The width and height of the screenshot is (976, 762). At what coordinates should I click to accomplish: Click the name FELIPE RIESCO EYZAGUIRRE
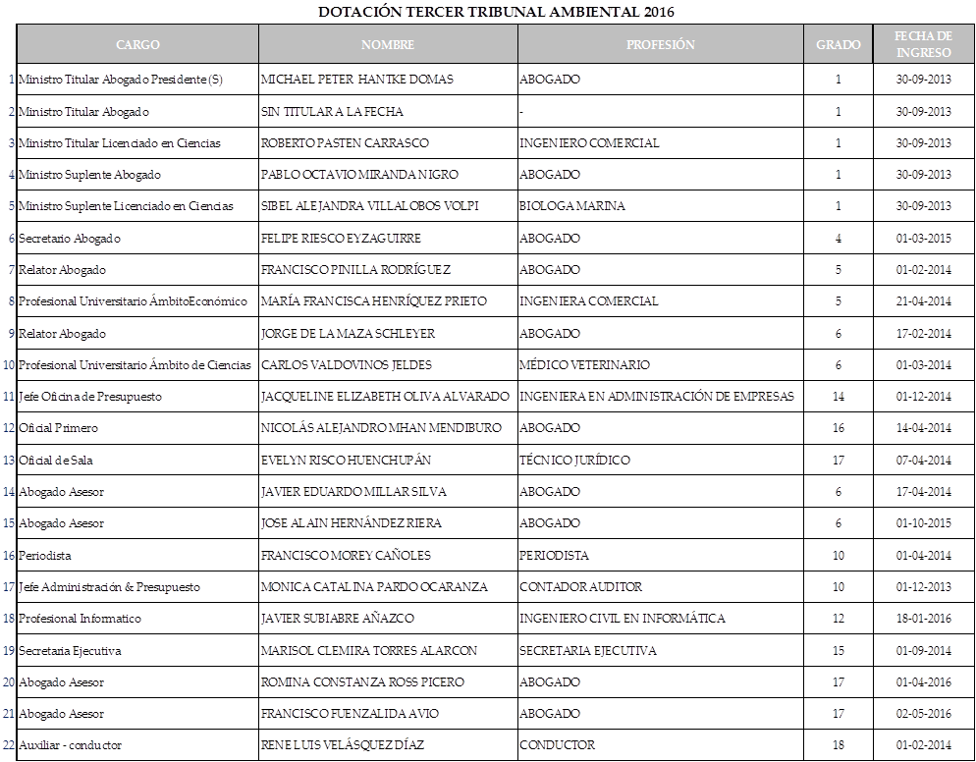tap(341, 239)
